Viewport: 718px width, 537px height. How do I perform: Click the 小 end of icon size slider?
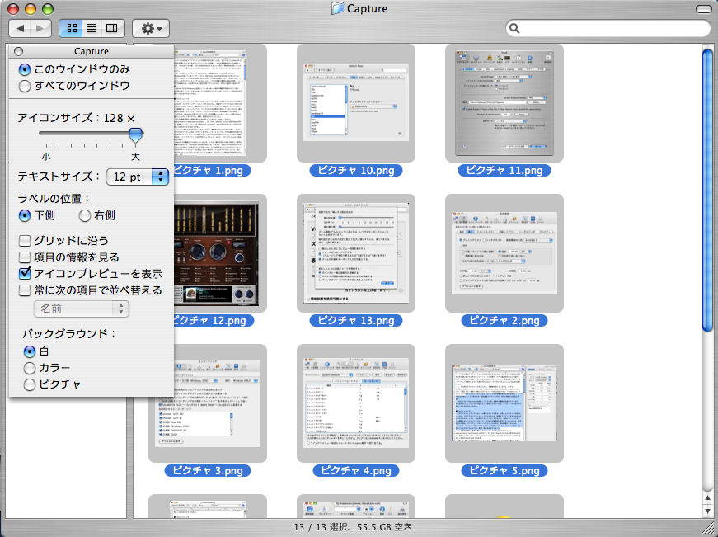46,157
